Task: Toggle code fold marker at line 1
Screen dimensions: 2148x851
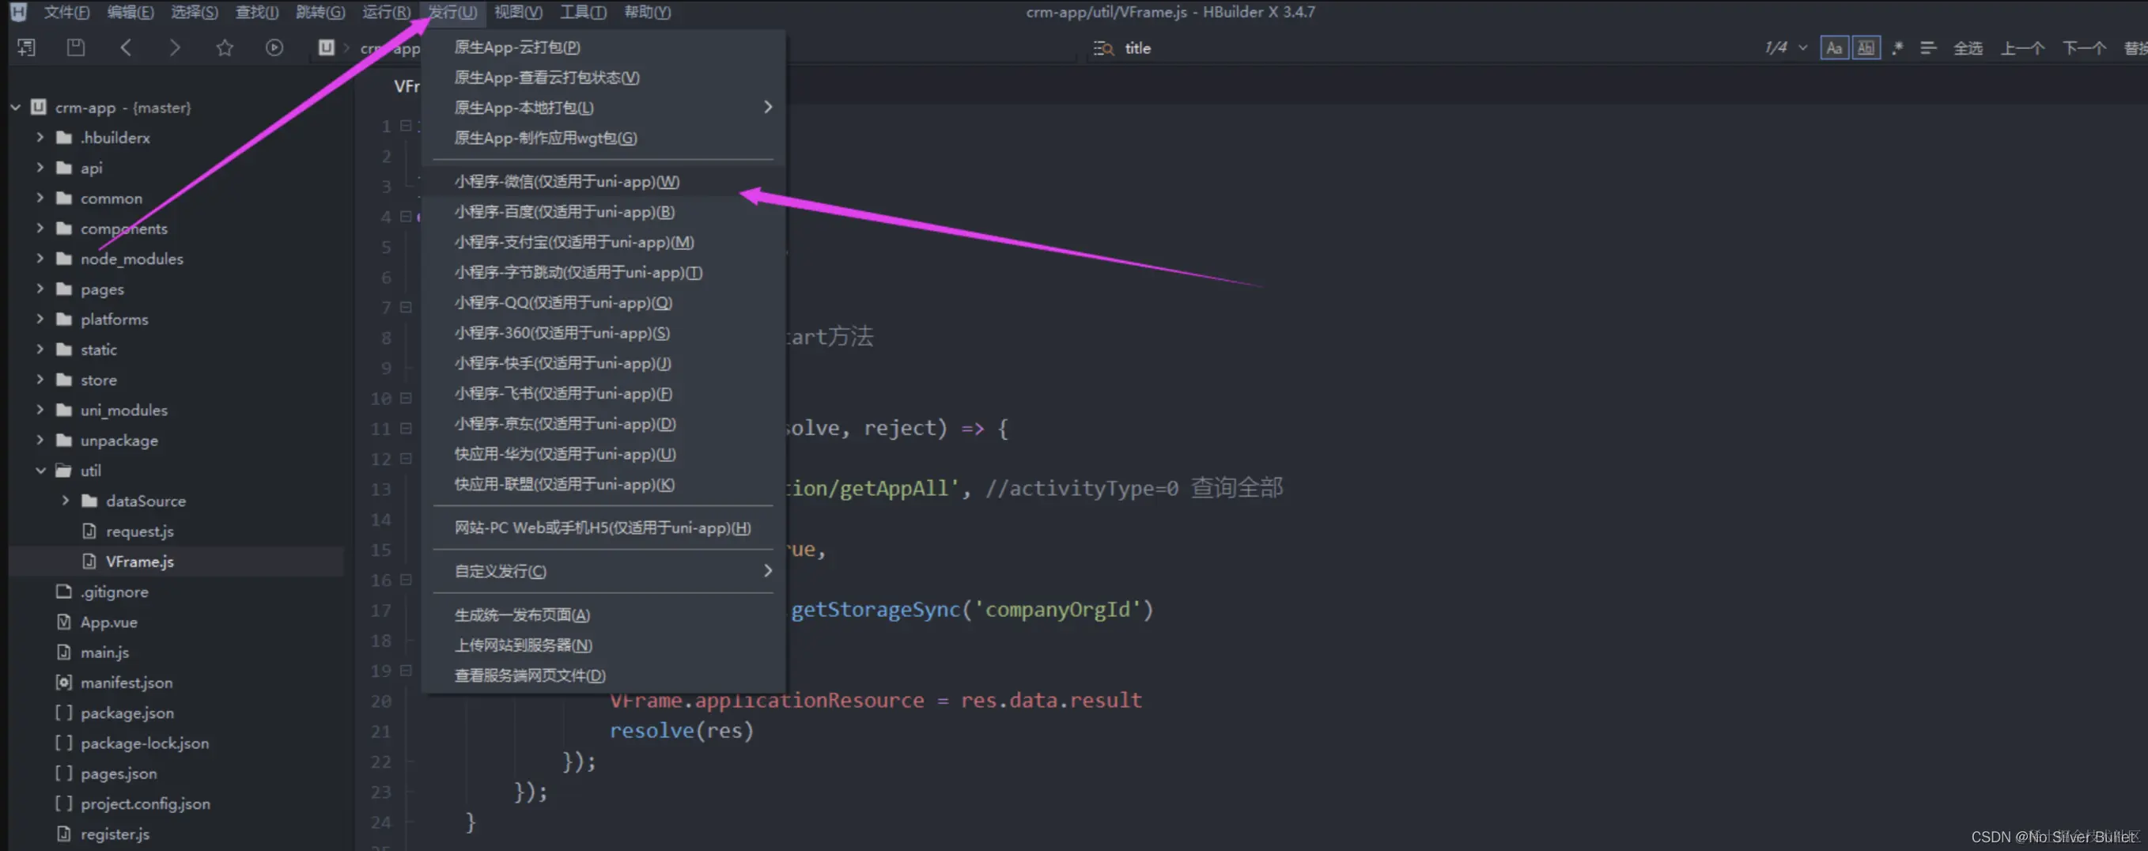Action: click(x=406, y=126)
